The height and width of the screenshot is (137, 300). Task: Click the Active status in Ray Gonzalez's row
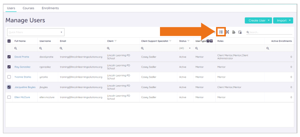click(x=183, y=67)
